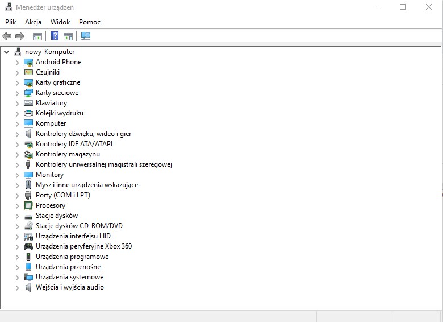Select the Urządzenia systemowe label

coord(69,277)
